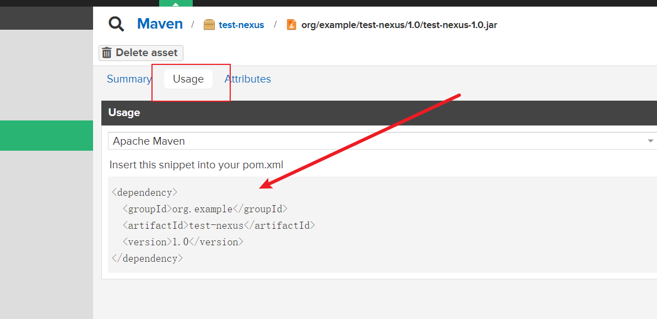Click the orange jar file icon
657x319 pixels.
pyautogui.click(x=291, y=25)
